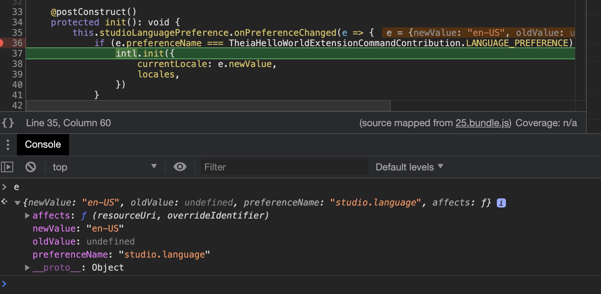601x294 pixels.
Task: Open the 25.bundle.js source link
Action: (482, 123)
